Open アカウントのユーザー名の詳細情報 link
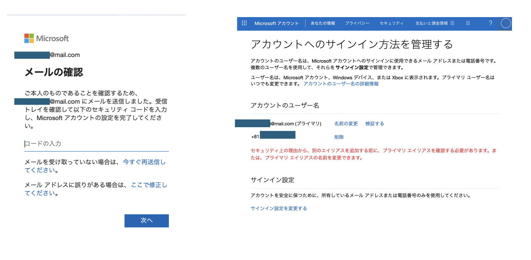Viewport: 531px width, 260px height. click(341, 84)
